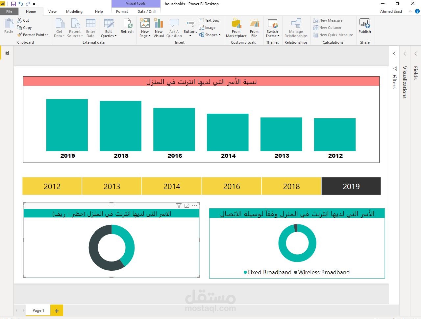421x319 pixels.
Task: Open the Buttons dropdown
Action: pyautogui.click(x=190, y=28)
